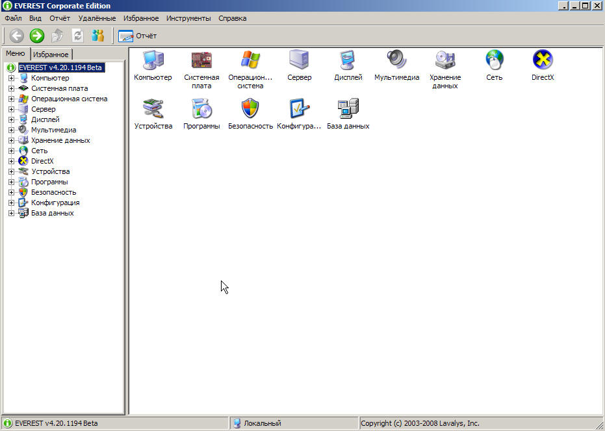Click the green Forward arrow toolbar button
This screenshot has height=431, width=605.
point(37,36)
